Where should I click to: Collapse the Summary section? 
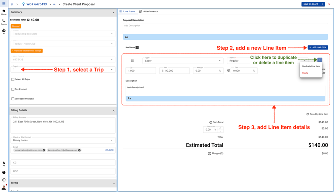pos(113,13)
